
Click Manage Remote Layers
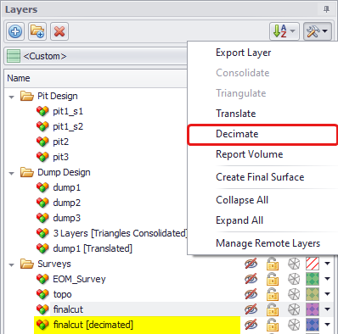pyautogui.click(x=268, y=243)
